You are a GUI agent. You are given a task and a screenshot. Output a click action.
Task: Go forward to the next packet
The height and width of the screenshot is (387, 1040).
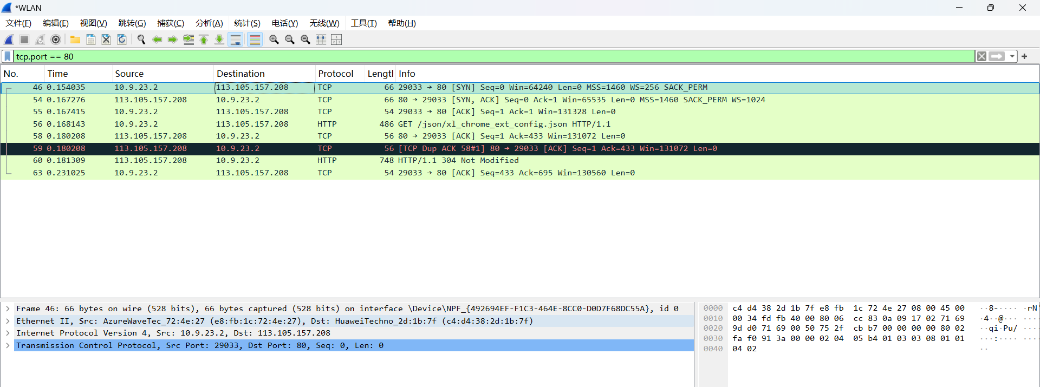coord(173,40)
